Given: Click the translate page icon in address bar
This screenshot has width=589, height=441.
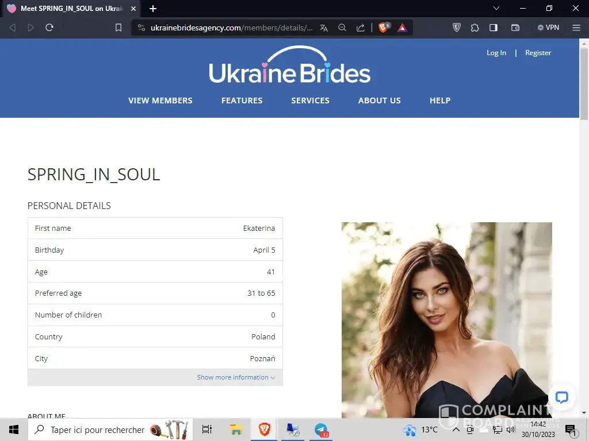Looking at the screenshot, I should click(x=324, y=28).
